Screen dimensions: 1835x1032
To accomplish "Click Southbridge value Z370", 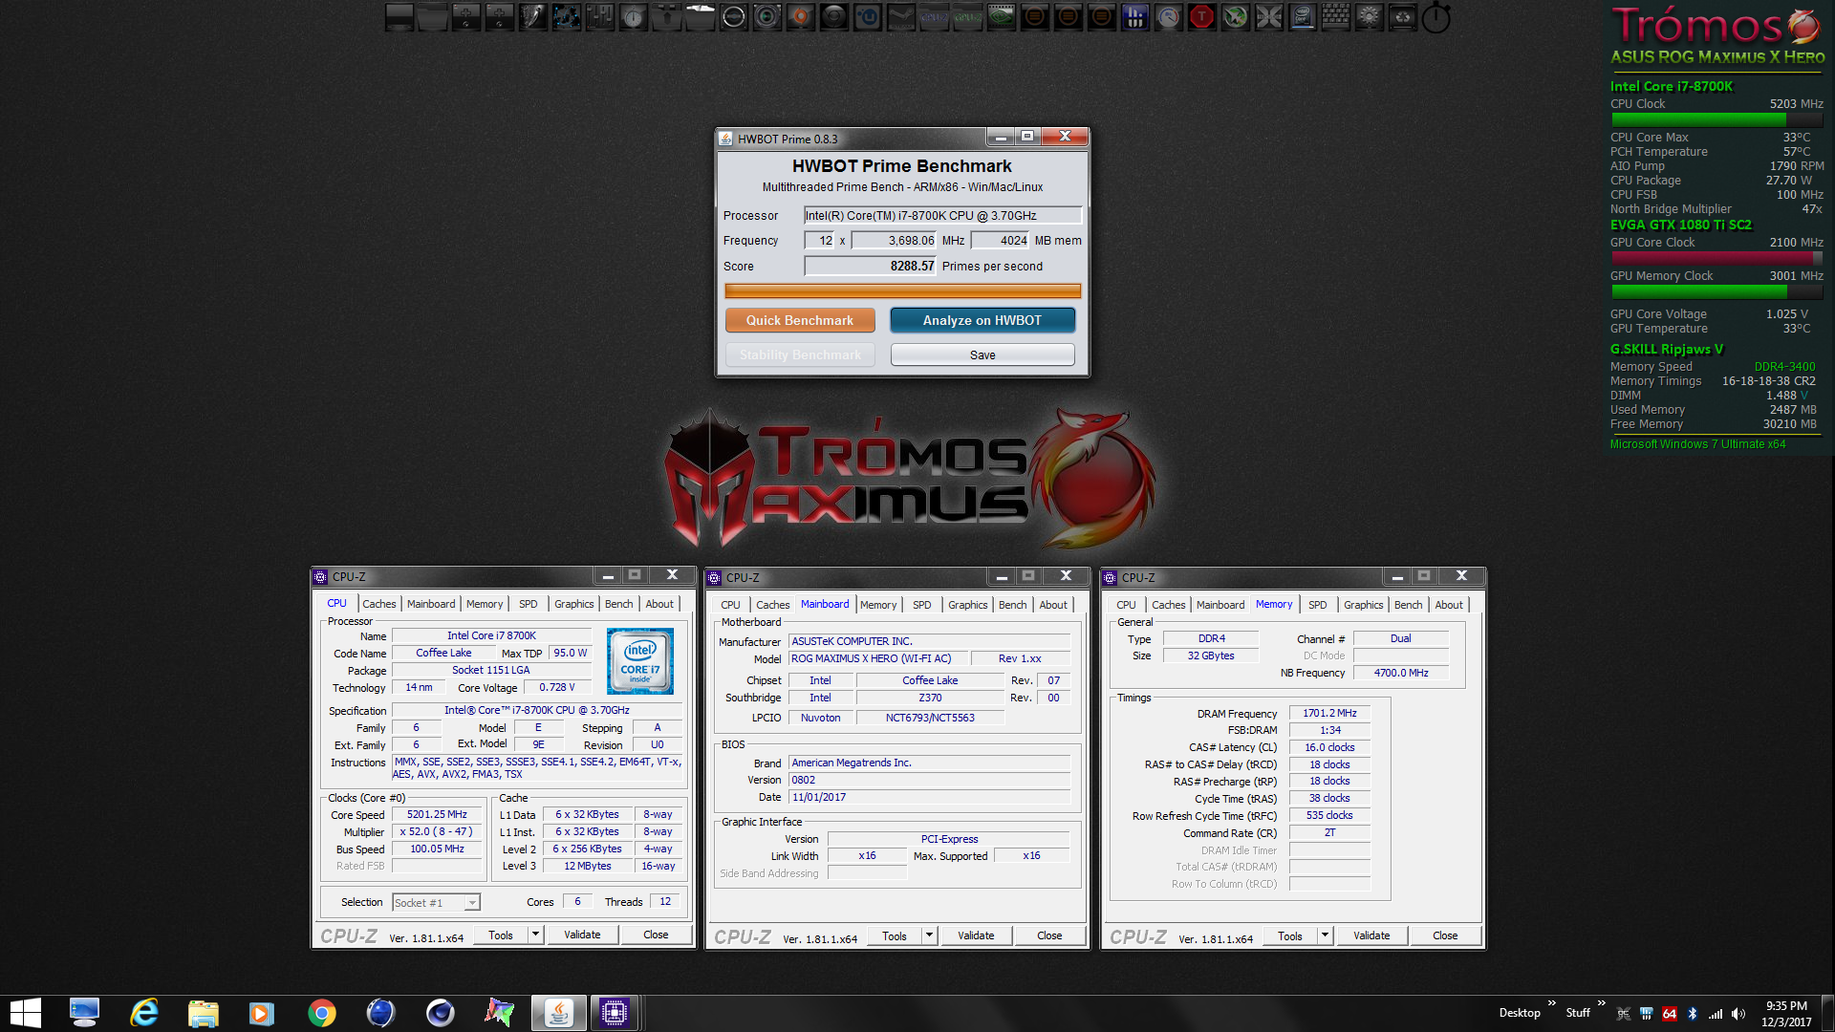I will pos(930,699).
